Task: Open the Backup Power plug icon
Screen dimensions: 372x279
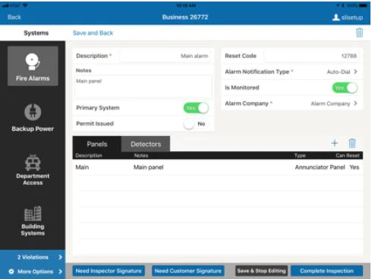Action: tap(33, 112)
